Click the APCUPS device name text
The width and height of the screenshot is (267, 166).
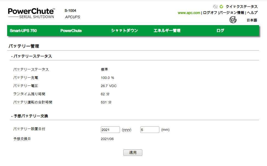[x=73, y=17]
